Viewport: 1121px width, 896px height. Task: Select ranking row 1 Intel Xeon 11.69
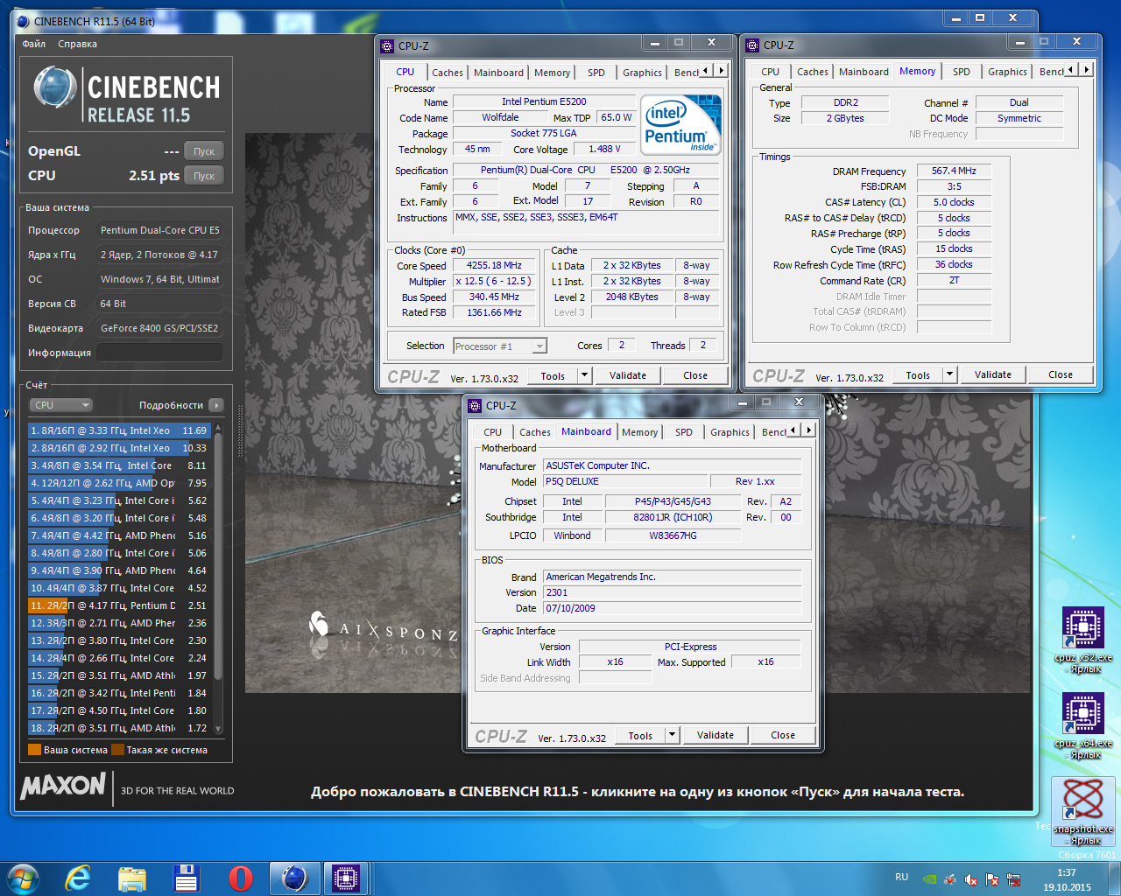(x=120, y=430)
